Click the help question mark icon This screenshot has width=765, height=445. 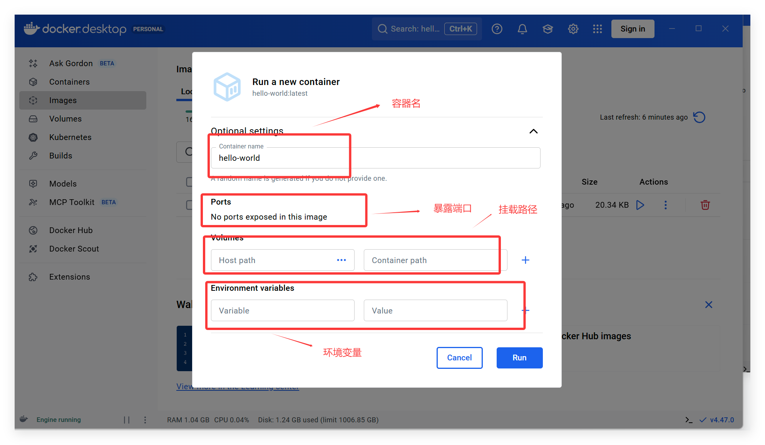click(497, 29)
